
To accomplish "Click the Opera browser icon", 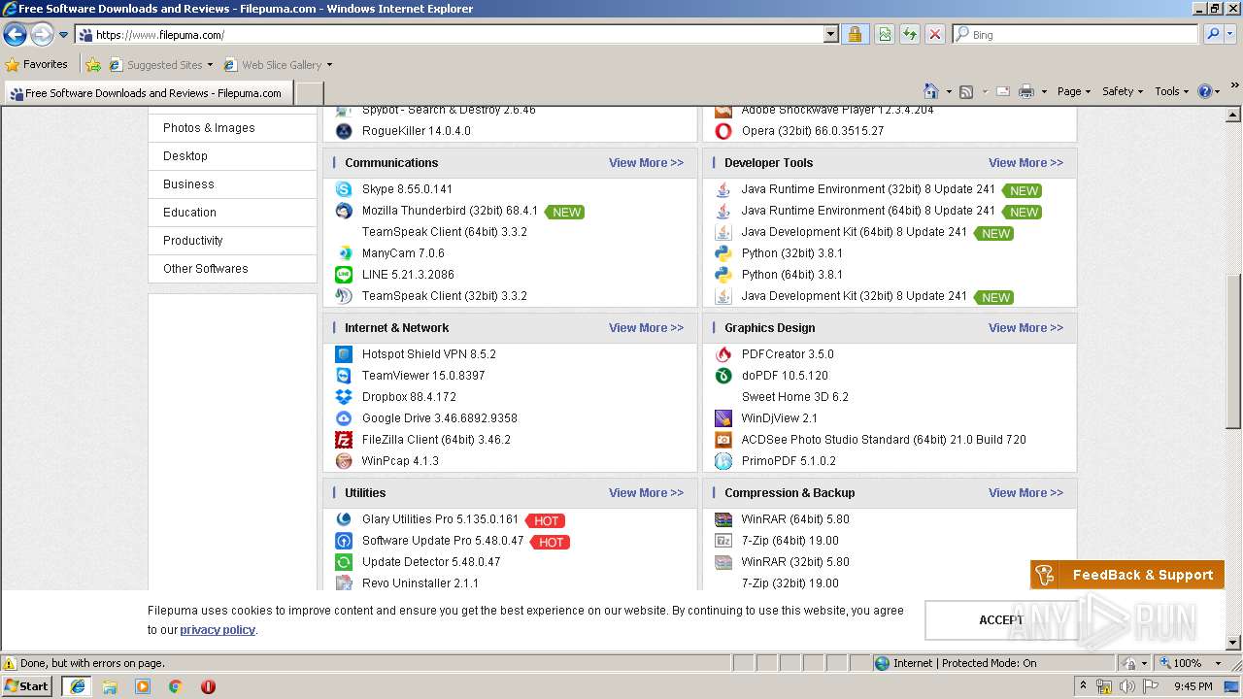I will [x=723, y=131].
